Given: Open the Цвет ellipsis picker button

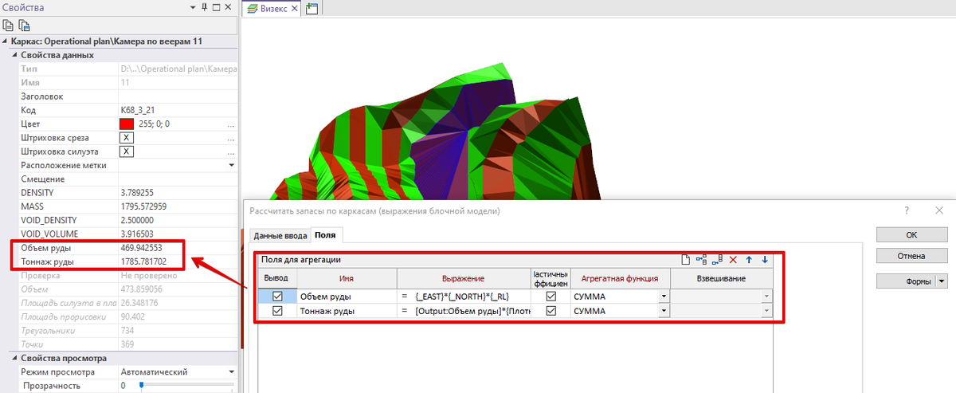Looking at the screenshot, I should (x=231, y=125).
